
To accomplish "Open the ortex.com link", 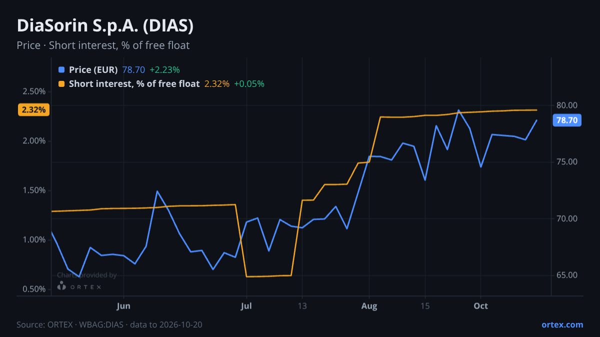I will pos(562,325).
